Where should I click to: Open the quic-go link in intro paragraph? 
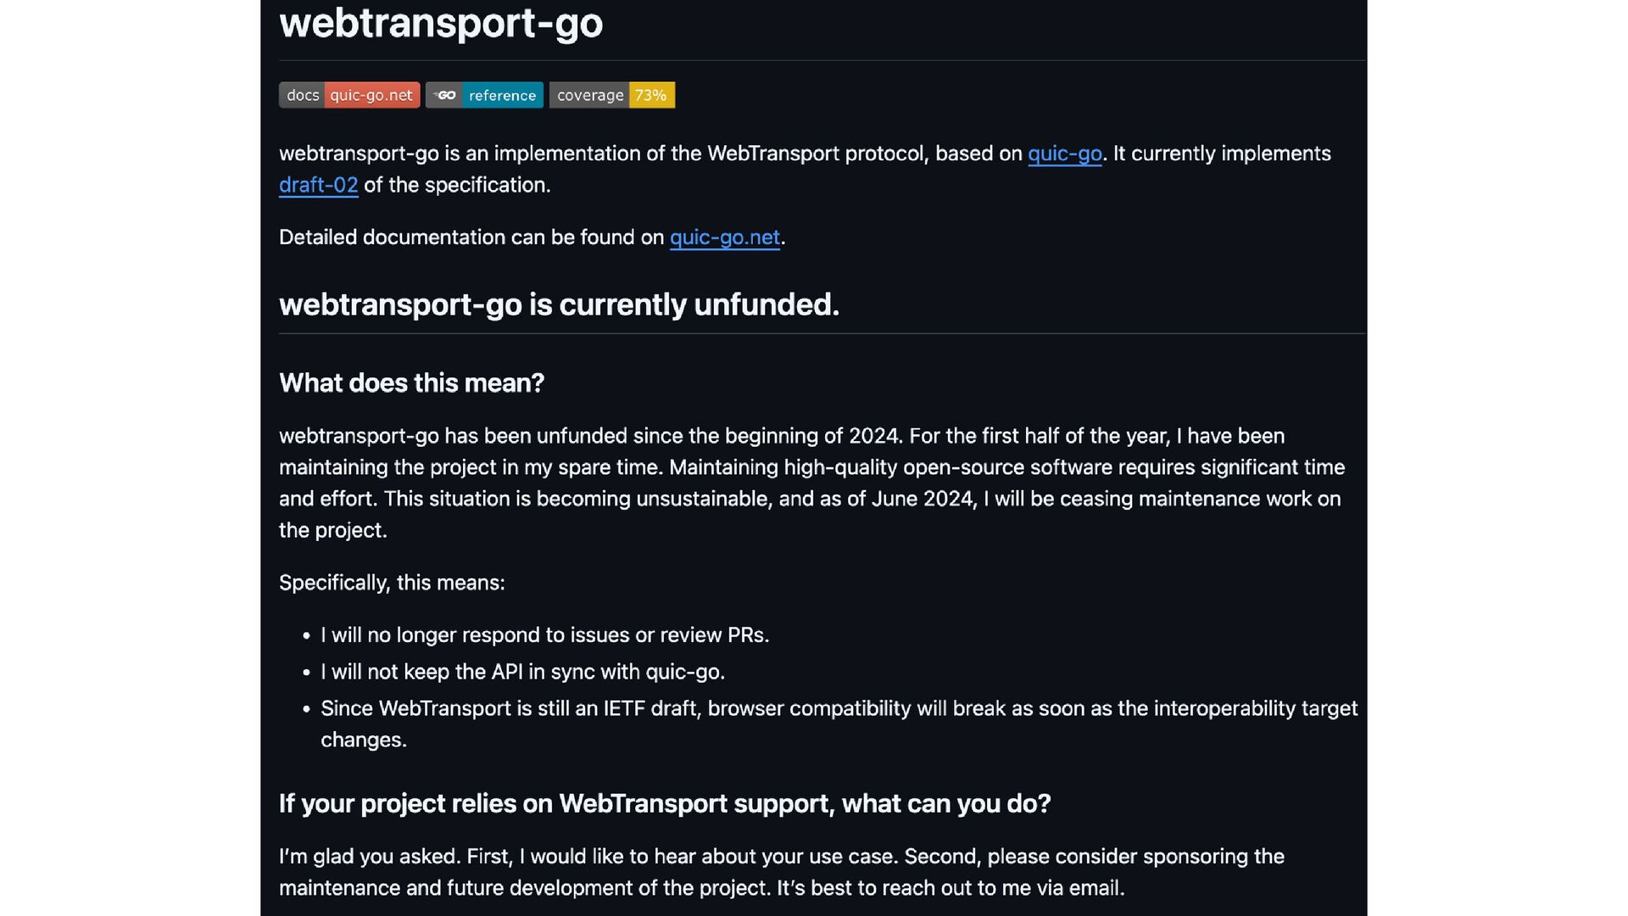pos(1064,154)
